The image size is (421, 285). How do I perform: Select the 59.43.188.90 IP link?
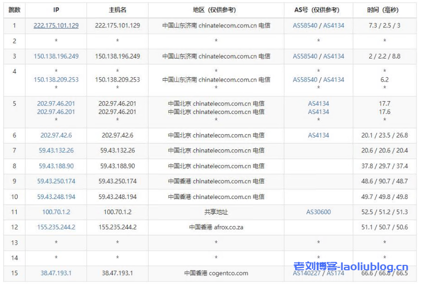(56, 166)
